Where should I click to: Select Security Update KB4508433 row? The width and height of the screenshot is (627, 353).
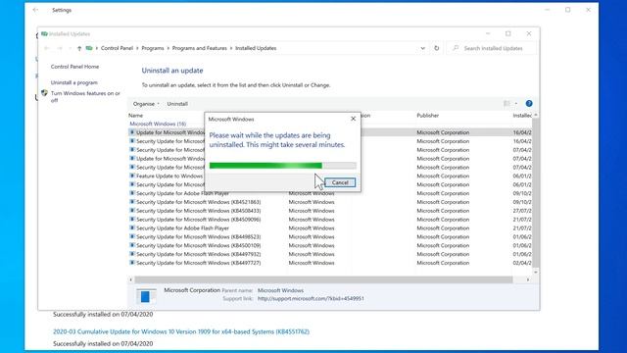[x=330, y=211]
